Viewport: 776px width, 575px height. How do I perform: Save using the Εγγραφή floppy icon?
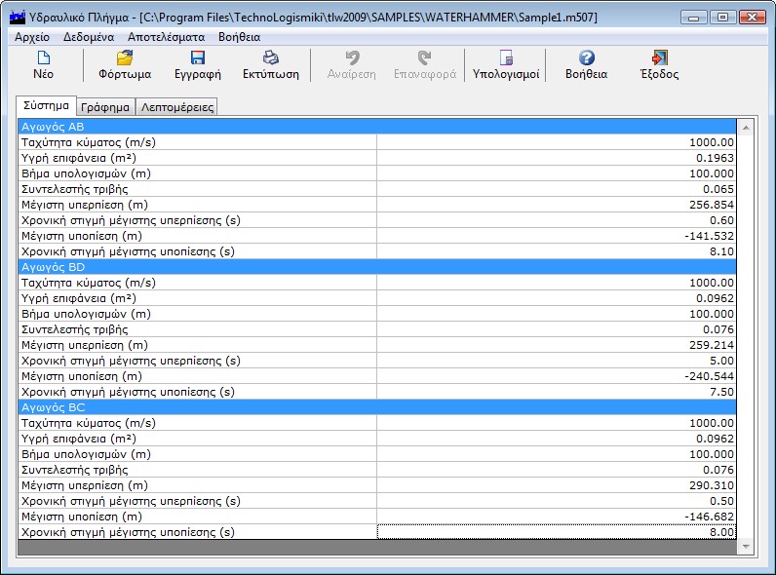(x=197, y=58)
